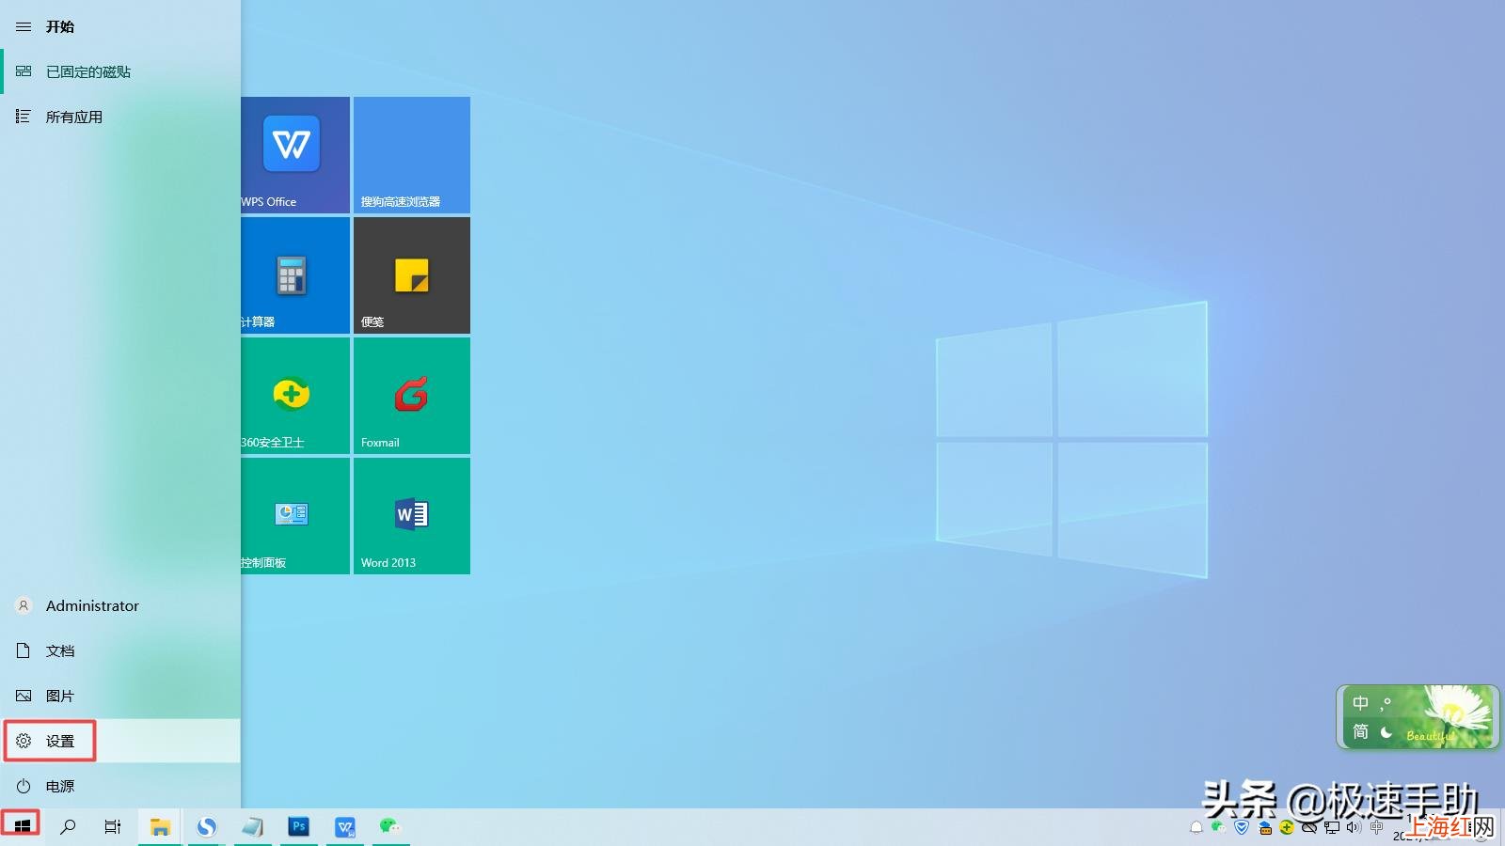Toggle punctuation mode on IME bar
This screenshot has height=846, width=1505.
[1386, 703]
